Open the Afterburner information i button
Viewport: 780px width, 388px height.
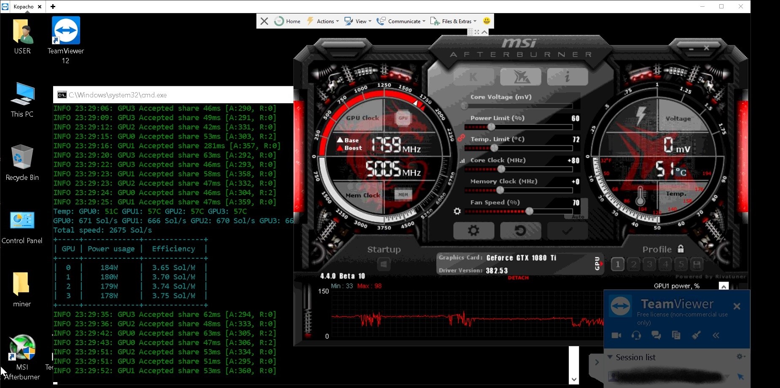568,77
